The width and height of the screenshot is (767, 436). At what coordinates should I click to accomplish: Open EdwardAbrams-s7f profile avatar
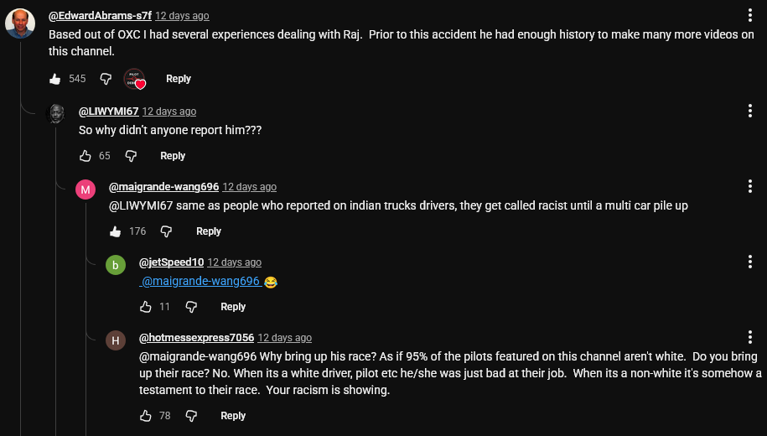20,23
